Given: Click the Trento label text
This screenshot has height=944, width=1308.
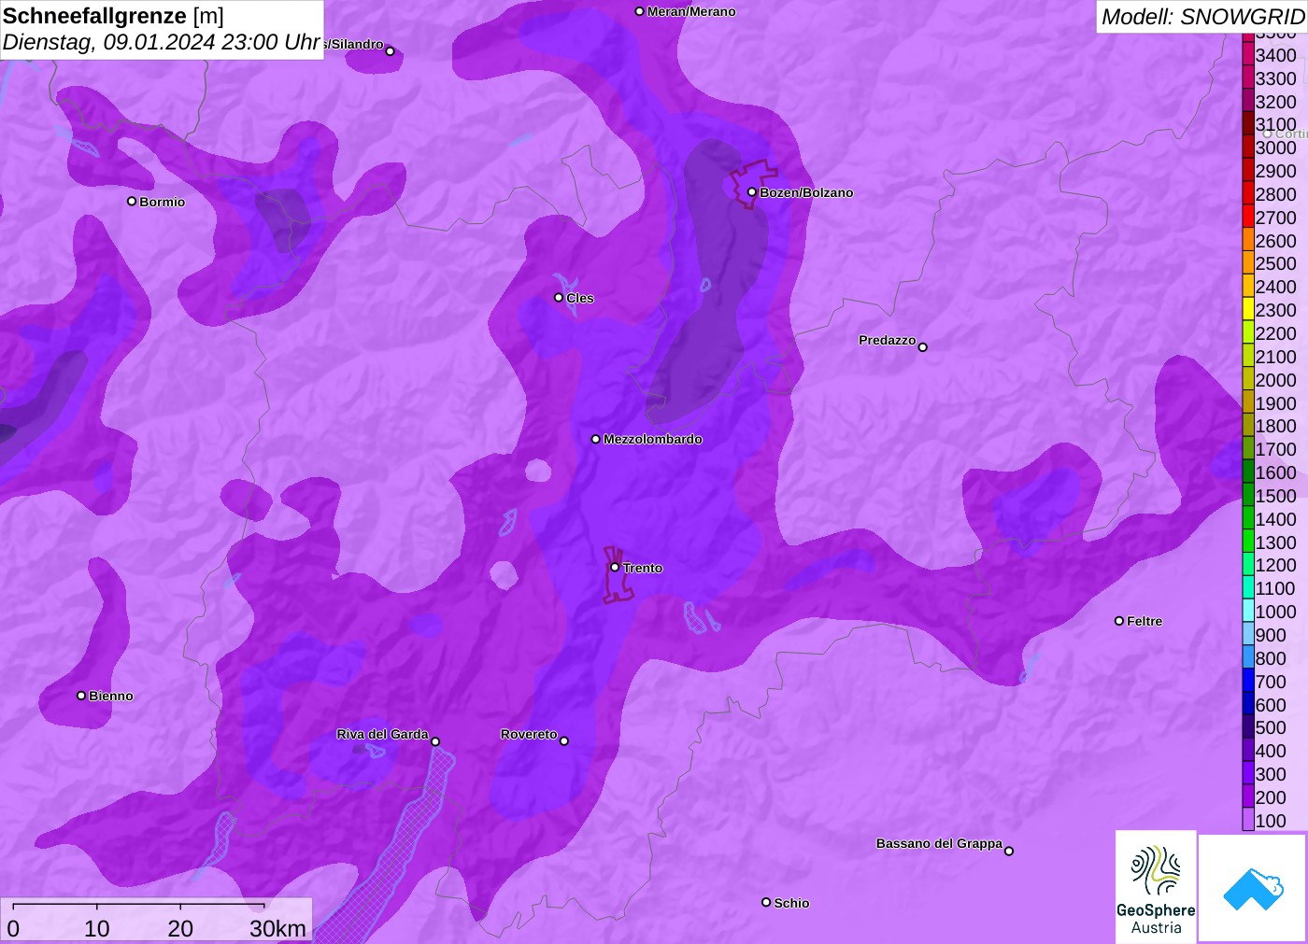Looking at the screenshot, I should [643, 568].
